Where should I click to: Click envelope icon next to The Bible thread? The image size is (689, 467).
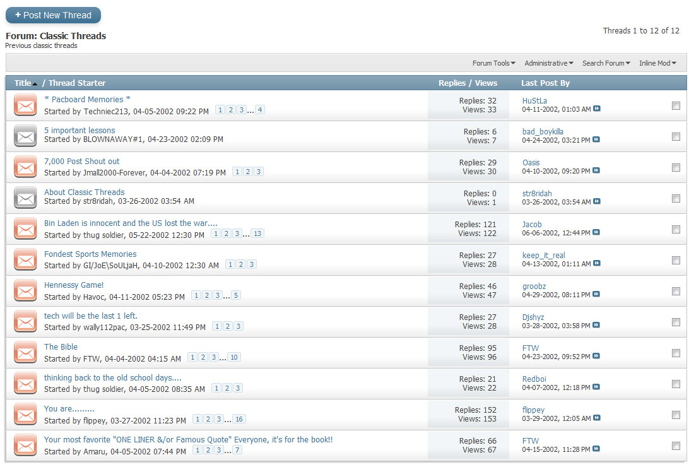tap(25, 352)
